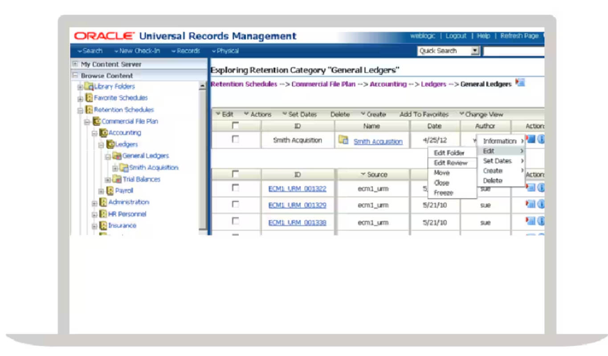Click the Accounting series icon in the tree
Viewport: 608px width, 356px height.
(104, 133)
